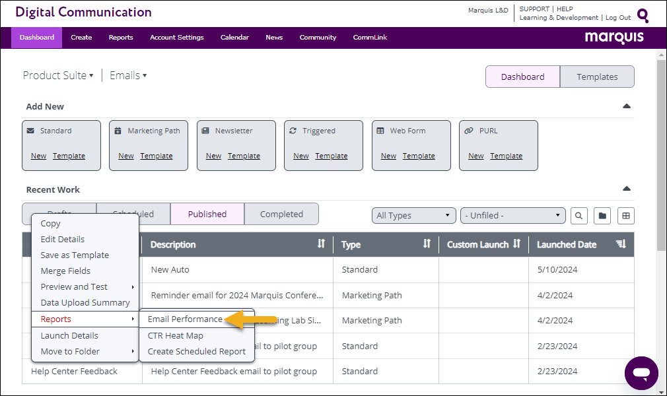Select Reports in the context menu
Screen dimensions: 667x396
pyautogui.click(x=85, y=319)
